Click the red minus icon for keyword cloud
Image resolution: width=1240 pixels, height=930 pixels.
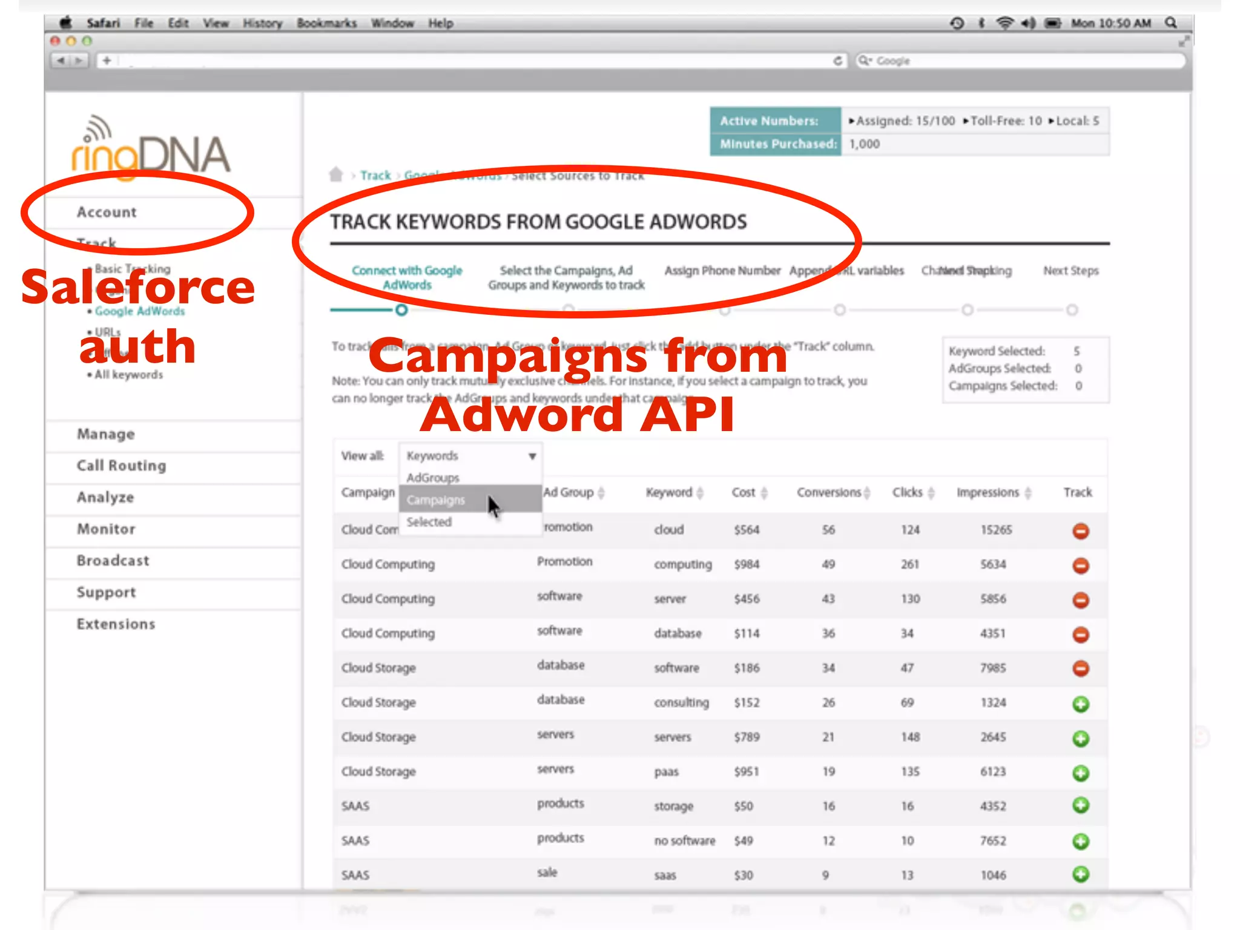tap(1081, 531)
